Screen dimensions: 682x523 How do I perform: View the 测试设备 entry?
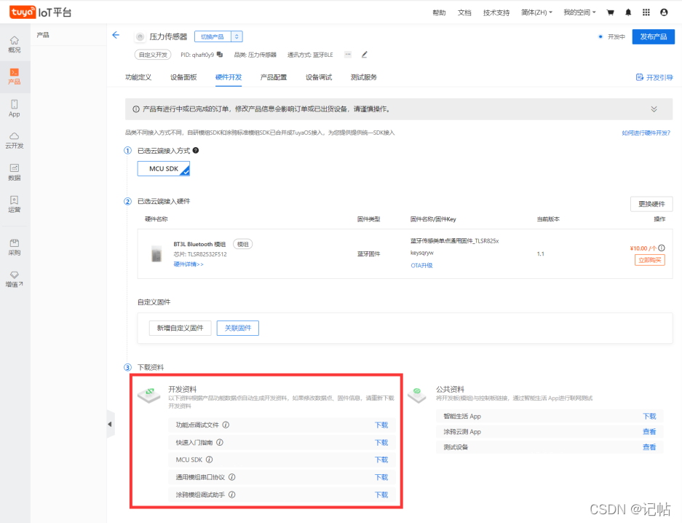649,447
